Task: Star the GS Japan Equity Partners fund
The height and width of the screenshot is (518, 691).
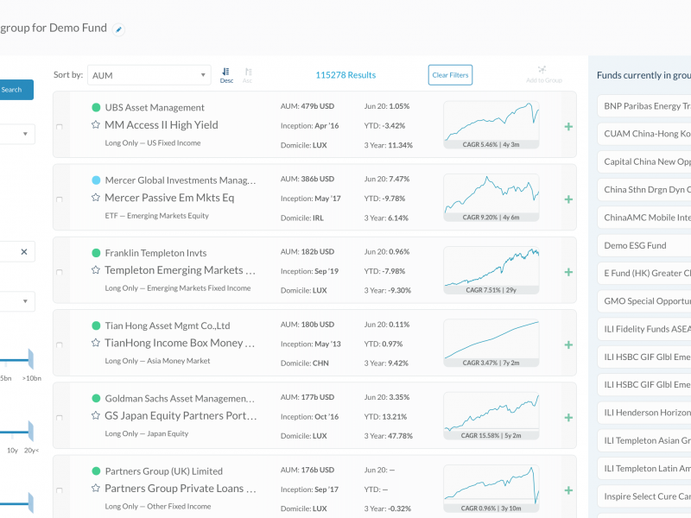Action: (x=95, y=415)
